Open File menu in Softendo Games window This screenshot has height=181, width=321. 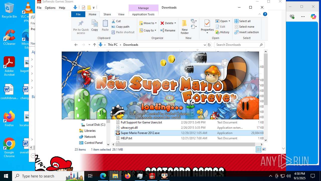[x=39, y=8]
